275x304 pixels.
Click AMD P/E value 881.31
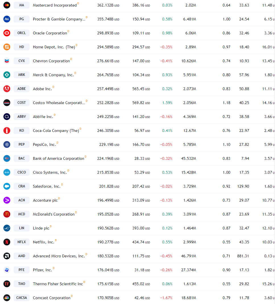[243, 256]
